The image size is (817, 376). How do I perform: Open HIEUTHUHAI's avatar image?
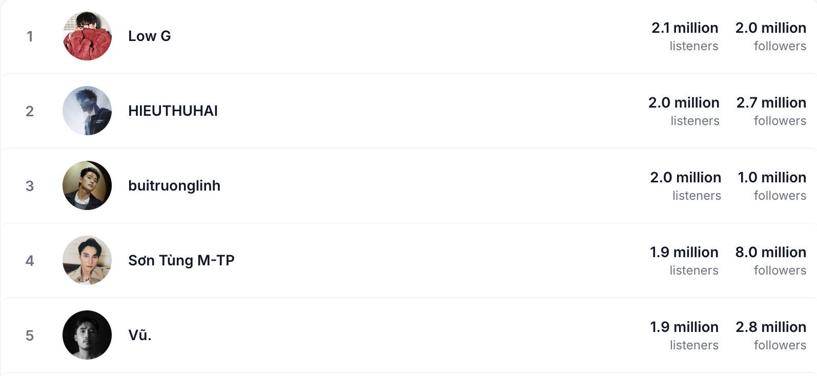[x=87, y=111]
